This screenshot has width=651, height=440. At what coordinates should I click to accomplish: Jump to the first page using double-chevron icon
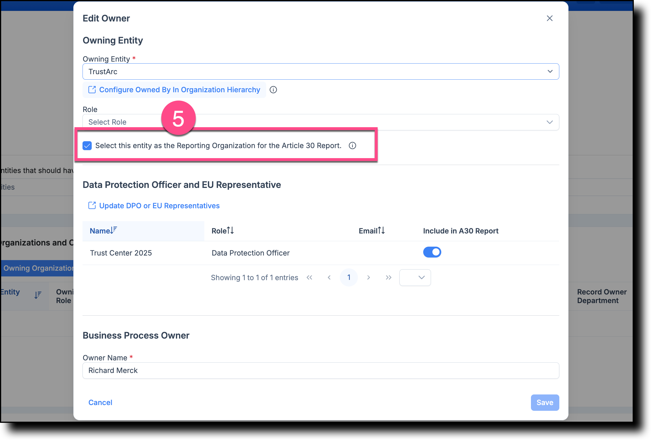click(x=309, y=277)
